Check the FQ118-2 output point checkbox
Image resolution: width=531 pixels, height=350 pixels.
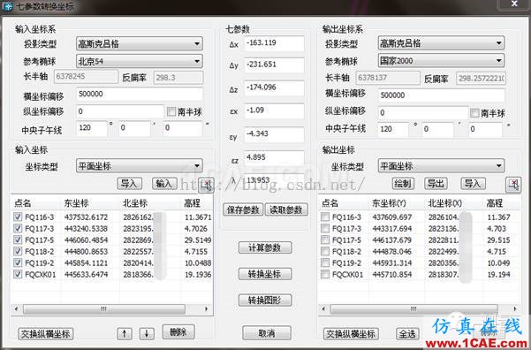(x=325, y=252)
